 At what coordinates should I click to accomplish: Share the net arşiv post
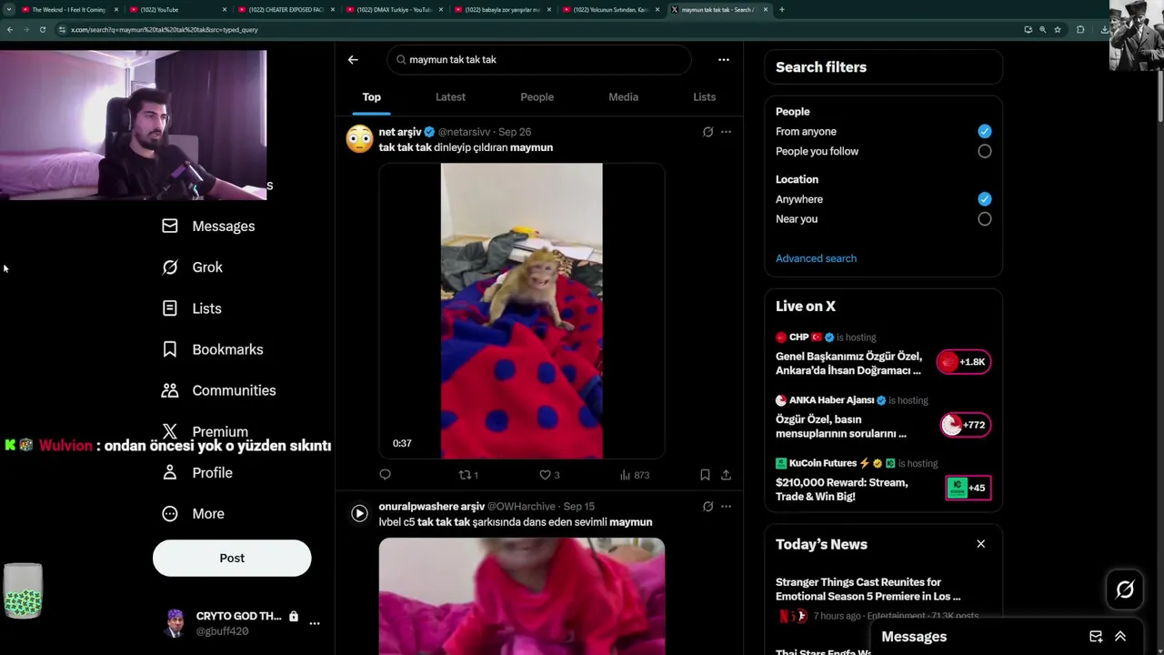[x=726, y=475]
